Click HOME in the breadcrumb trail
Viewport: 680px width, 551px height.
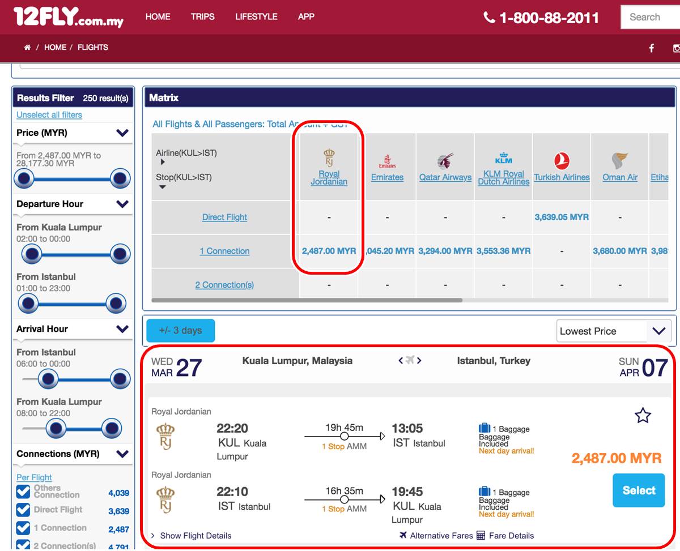[x=55, y=48]
